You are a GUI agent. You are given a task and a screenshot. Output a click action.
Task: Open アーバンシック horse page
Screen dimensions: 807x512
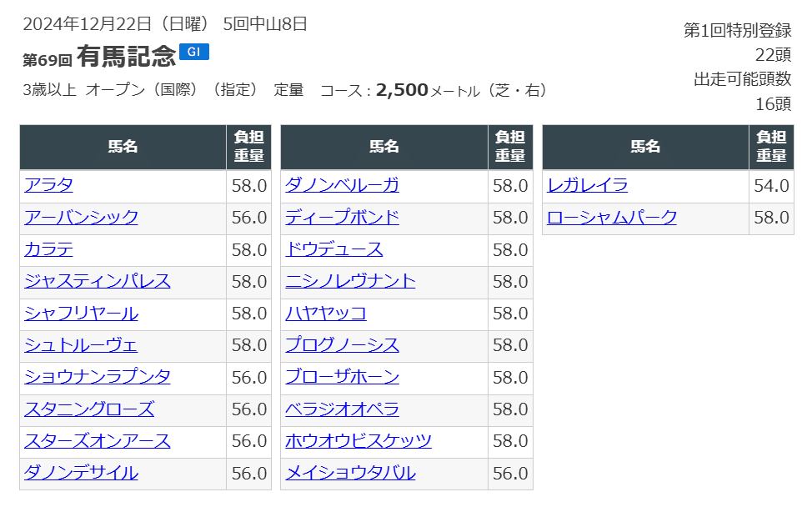tap(82, 218)
